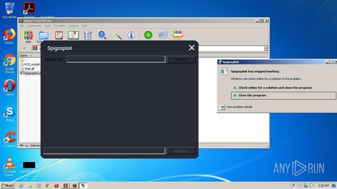Screen dimensions: 337x189
Task: Close the Spigosploit window with the X
Action: [x=192, y=48]
